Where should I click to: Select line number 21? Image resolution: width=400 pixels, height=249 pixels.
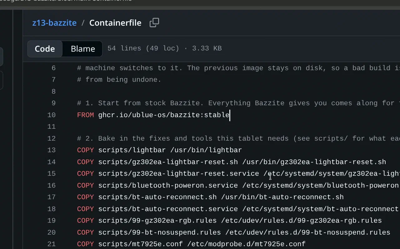pos(52,244)
